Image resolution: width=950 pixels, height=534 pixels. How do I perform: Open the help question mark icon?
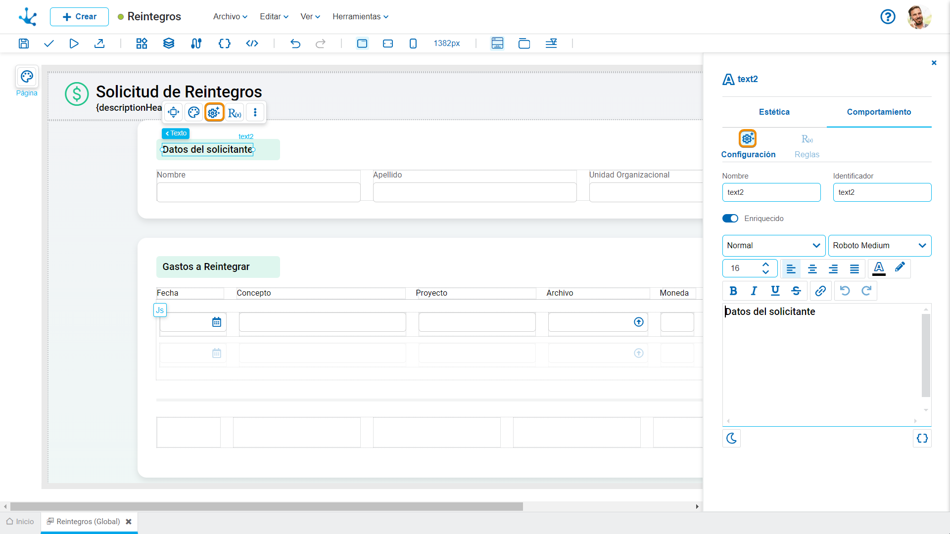click(x=888, y=17)
